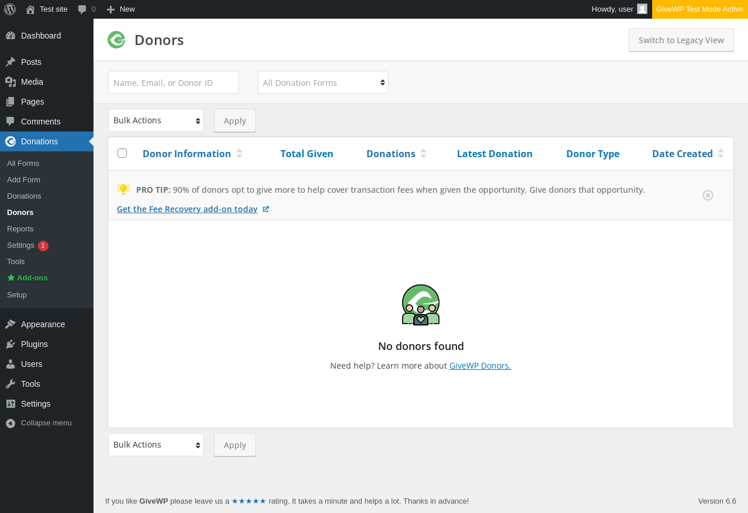Go to Add Form submenu item
Screen dimensions: 748x513
(x=23, y=179)
